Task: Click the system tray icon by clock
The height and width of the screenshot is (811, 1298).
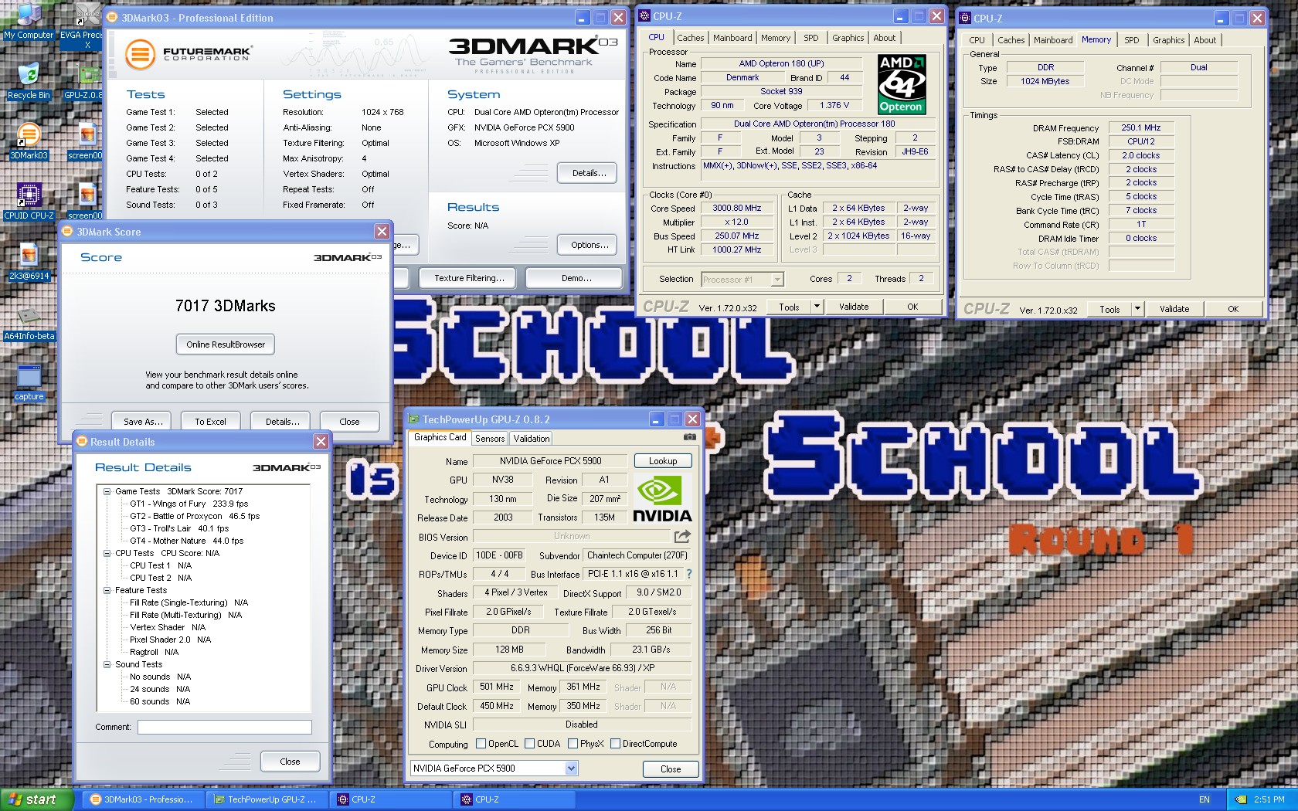Action: (1241, 799)
